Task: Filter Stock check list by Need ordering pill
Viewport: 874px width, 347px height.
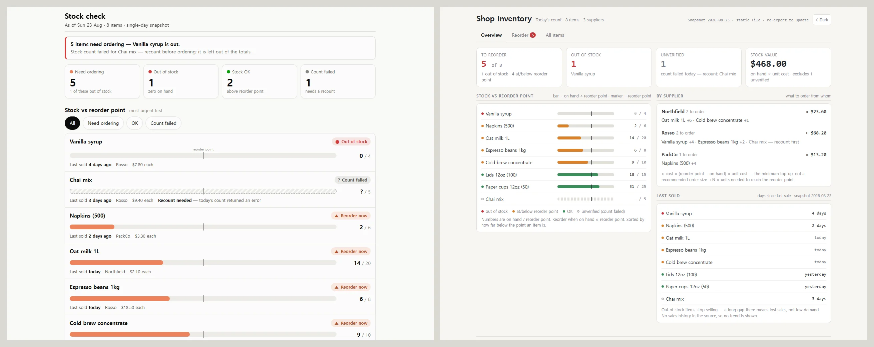Action: coord(103,123)
